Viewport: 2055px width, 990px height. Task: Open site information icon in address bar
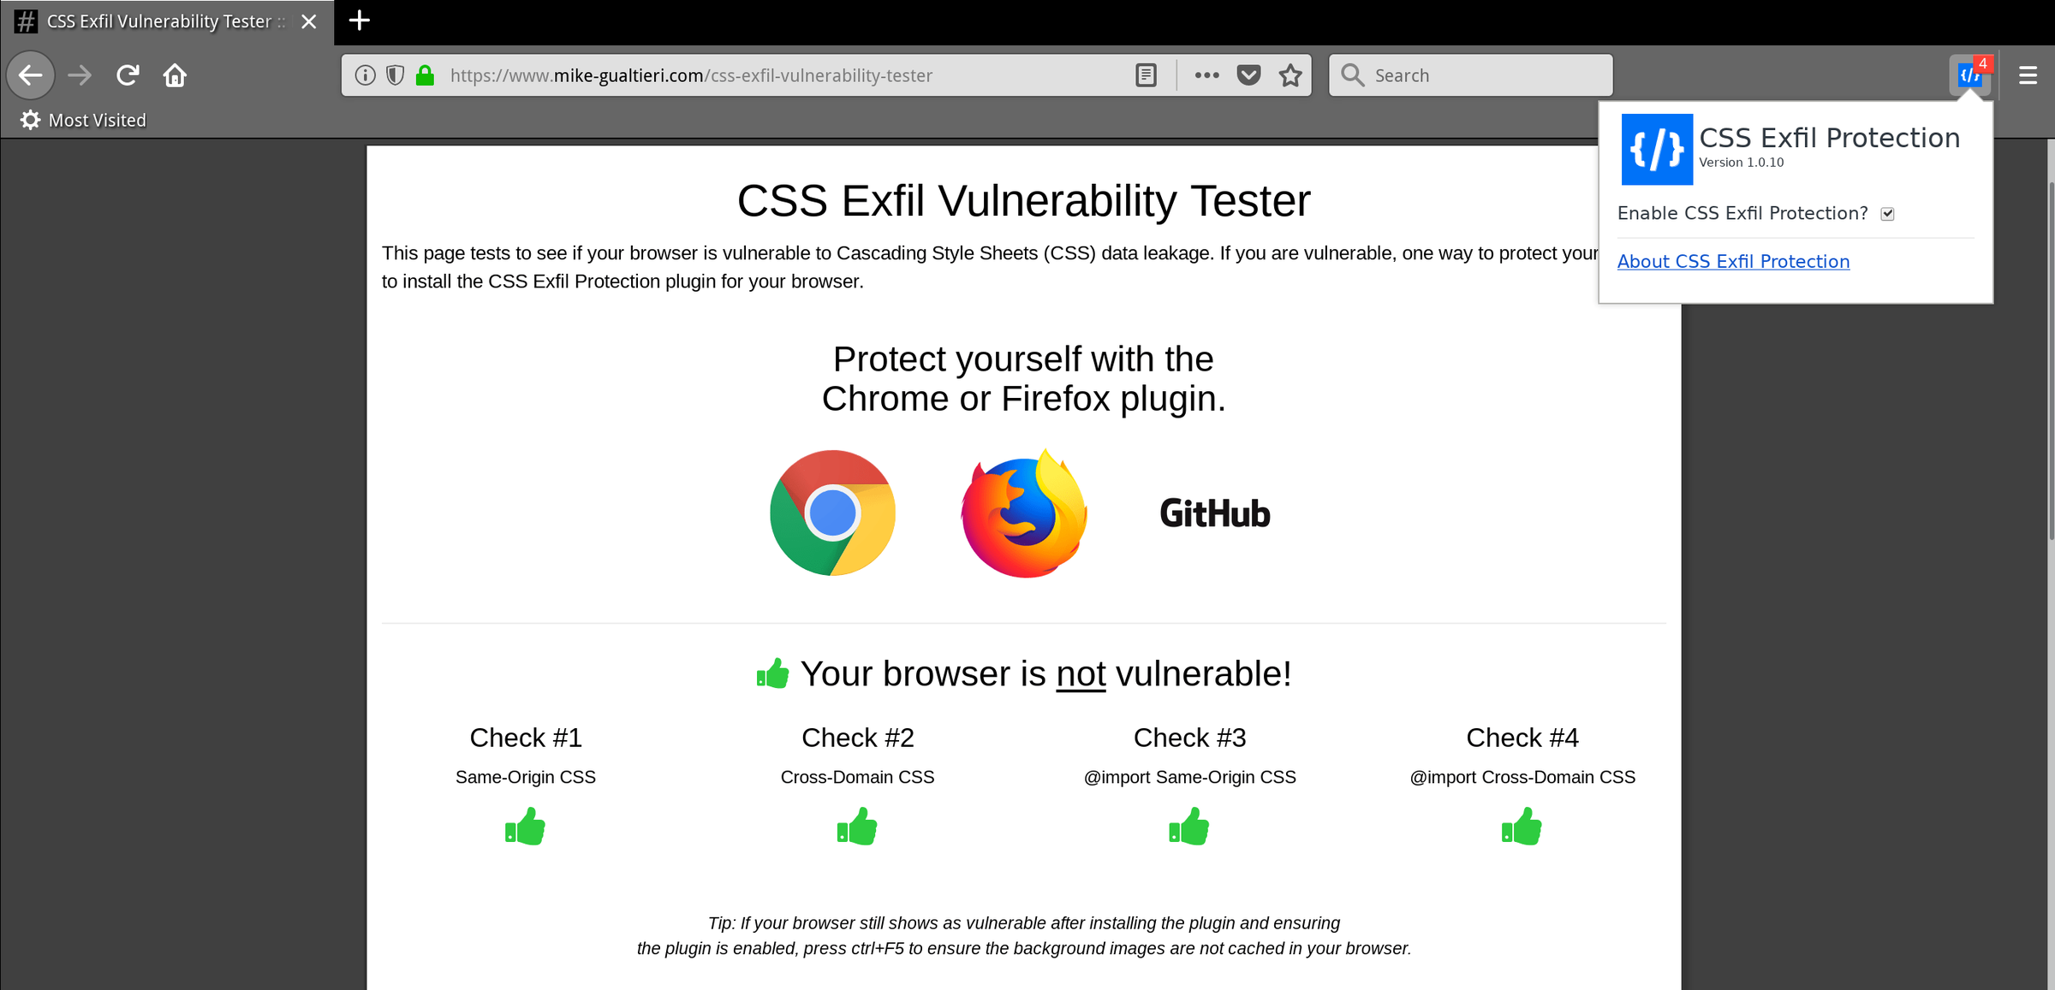click(365, 75)
